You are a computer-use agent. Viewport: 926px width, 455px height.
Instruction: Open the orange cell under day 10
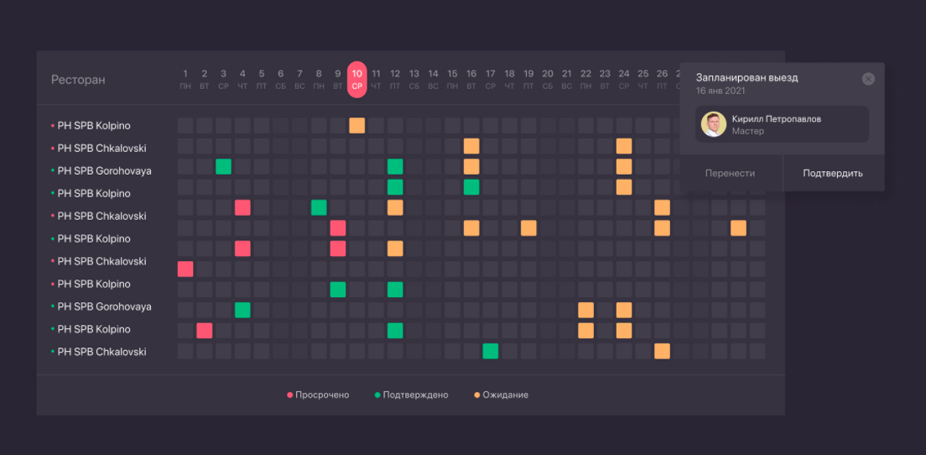356,125
